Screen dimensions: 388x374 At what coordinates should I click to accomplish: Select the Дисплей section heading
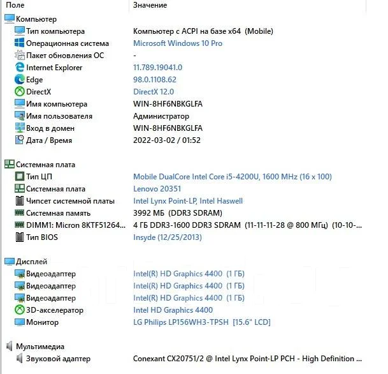31,262
